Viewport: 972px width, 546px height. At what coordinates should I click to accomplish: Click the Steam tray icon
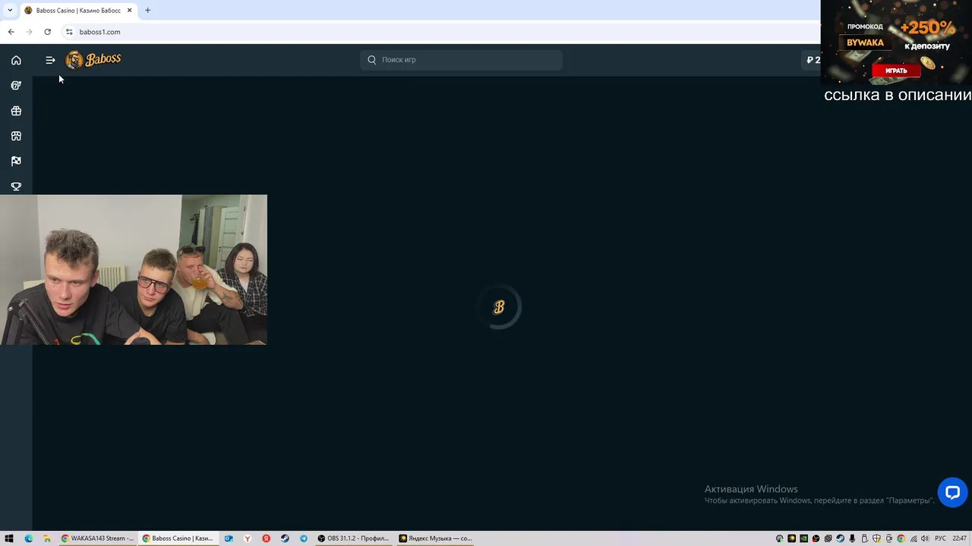pyautogui.click(x=840, y=538)
